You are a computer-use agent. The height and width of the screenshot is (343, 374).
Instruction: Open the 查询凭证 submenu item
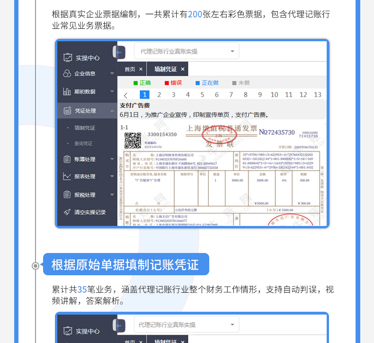click(83, 144)
